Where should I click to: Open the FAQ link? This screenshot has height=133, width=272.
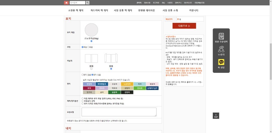pos(163,3)
